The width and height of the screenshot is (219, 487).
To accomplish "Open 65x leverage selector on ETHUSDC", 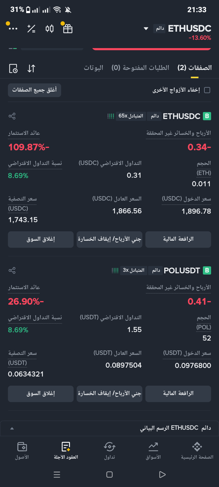I will tap(131, 116).
